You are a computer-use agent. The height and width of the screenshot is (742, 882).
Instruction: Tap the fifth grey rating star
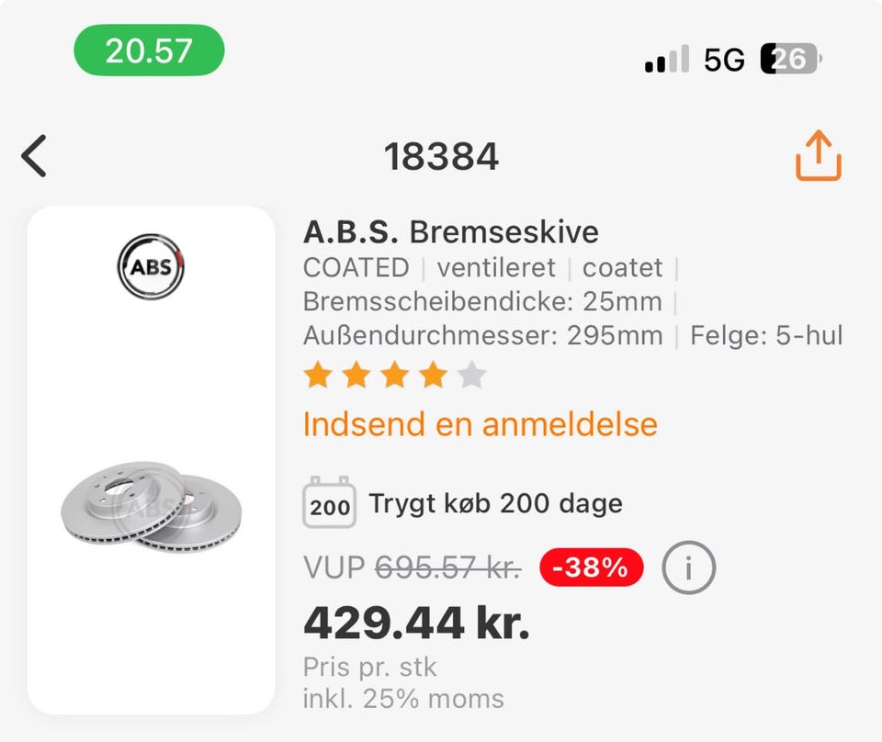point(471,375)
